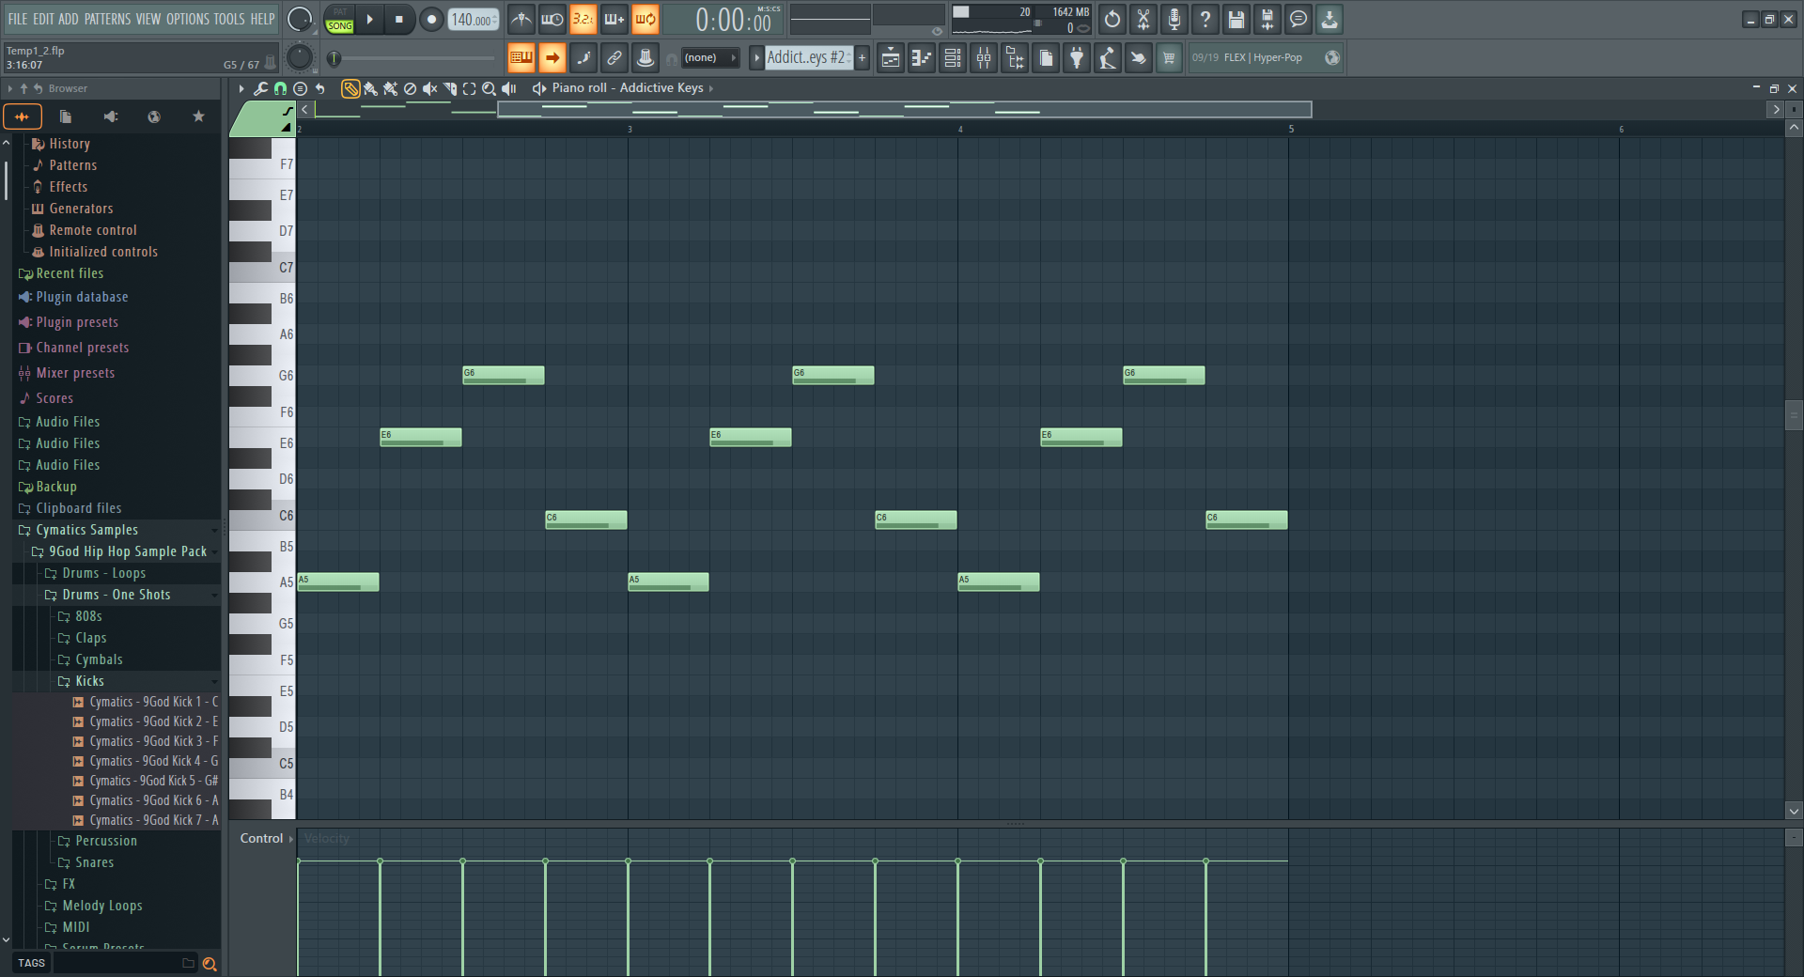
Task: Expand the Percussion folder in browser
Action: point(106,841)
